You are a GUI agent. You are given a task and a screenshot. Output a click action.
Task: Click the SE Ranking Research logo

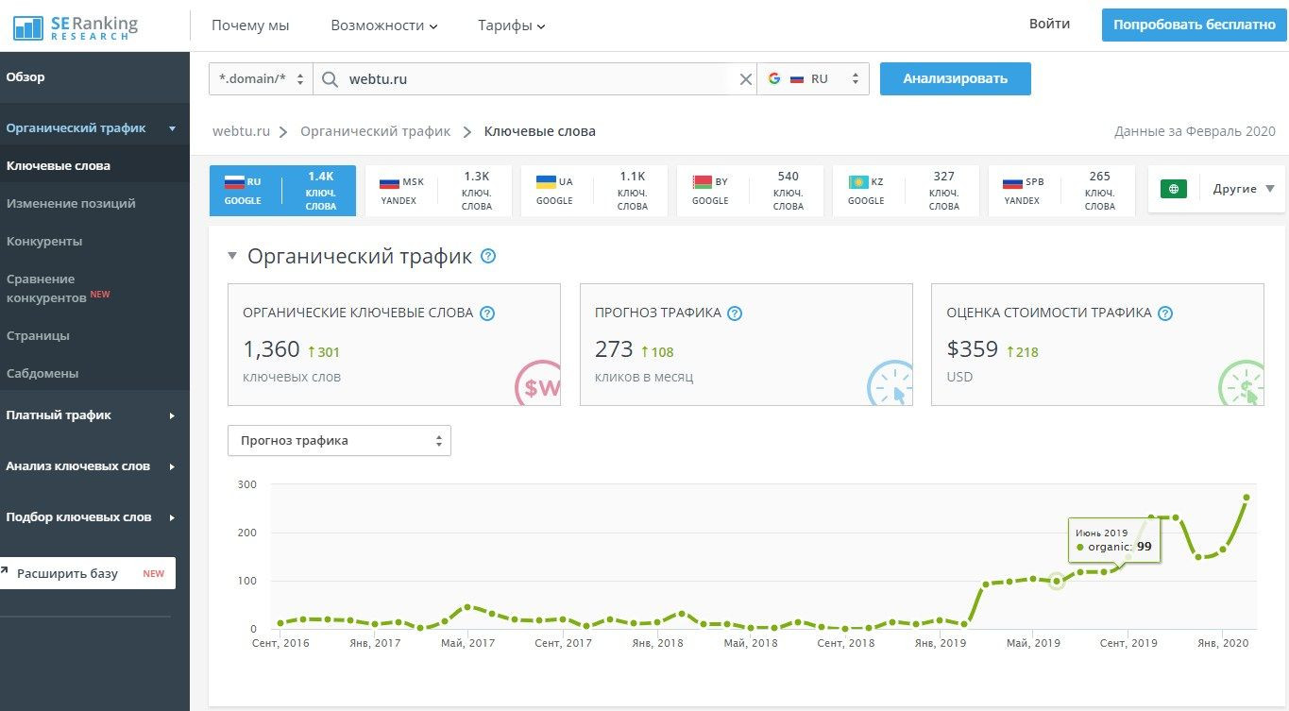(x=76, y=26)
